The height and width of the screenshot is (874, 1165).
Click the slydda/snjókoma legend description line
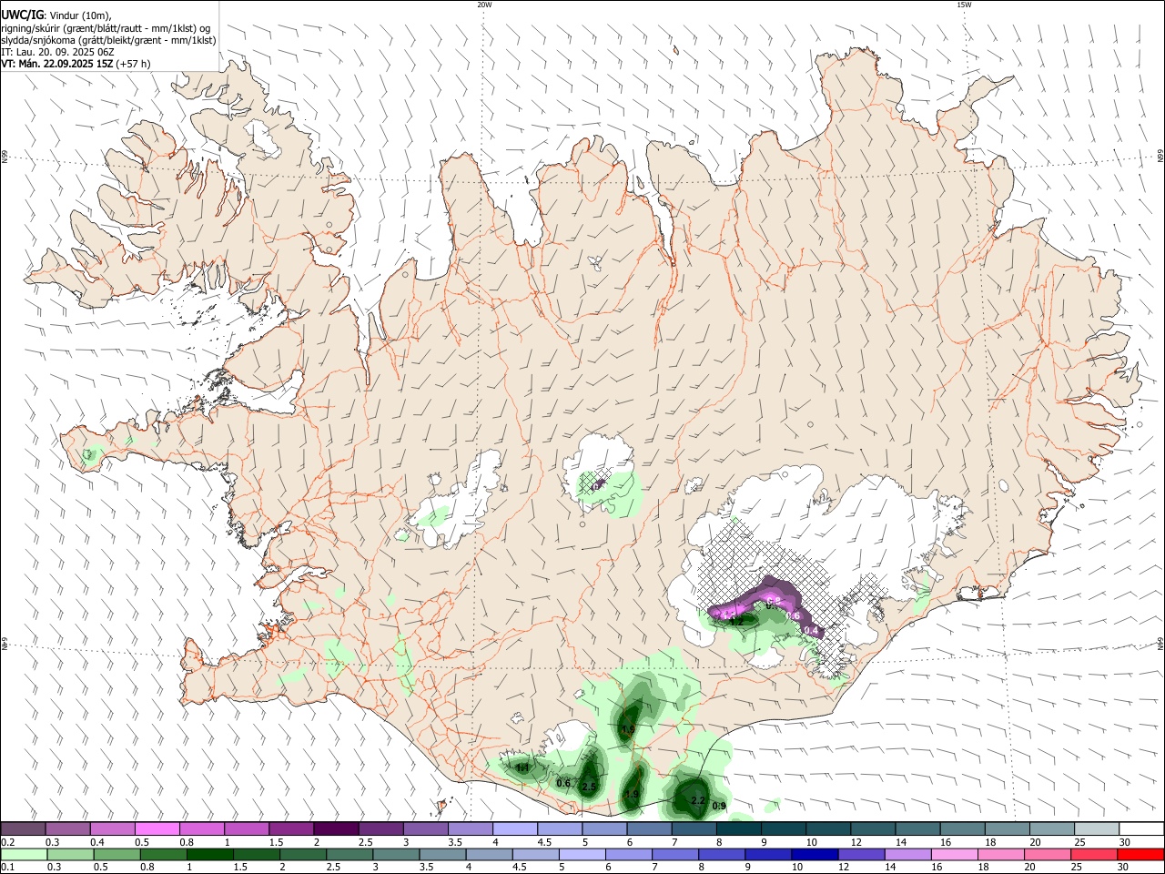tap(108, 40)
